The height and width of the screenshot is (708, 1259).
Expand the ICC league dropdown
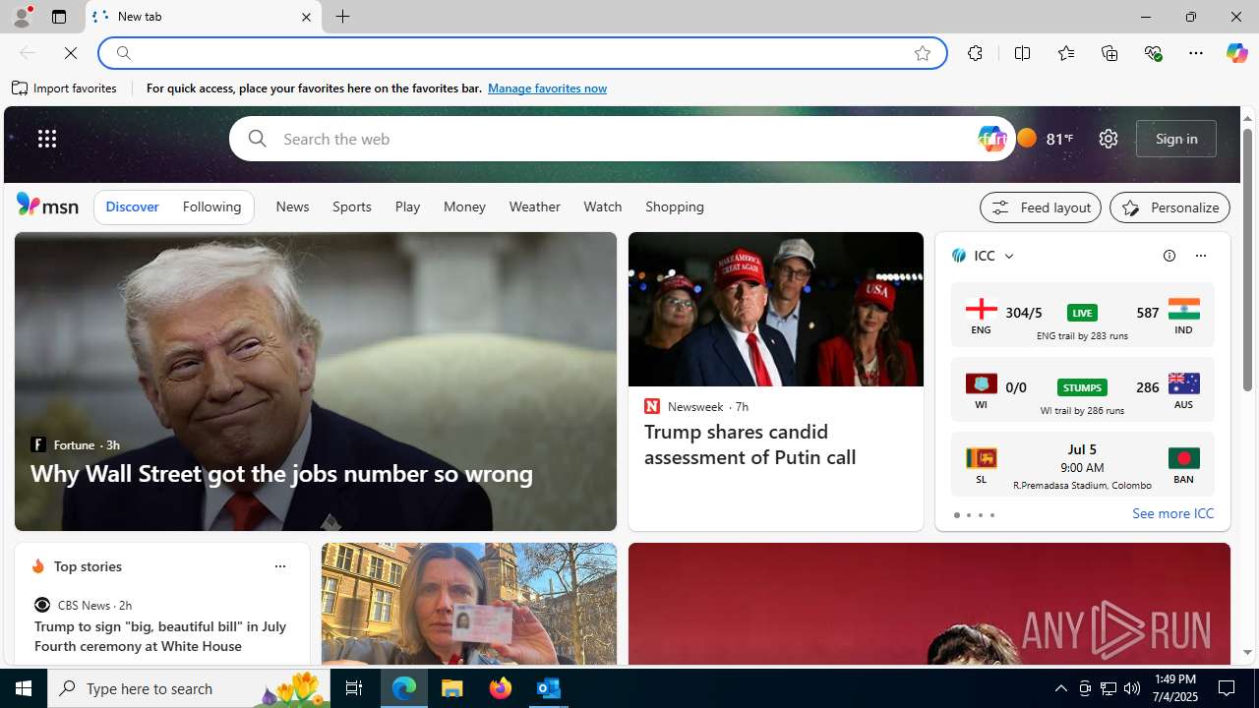click(1009, 256)
